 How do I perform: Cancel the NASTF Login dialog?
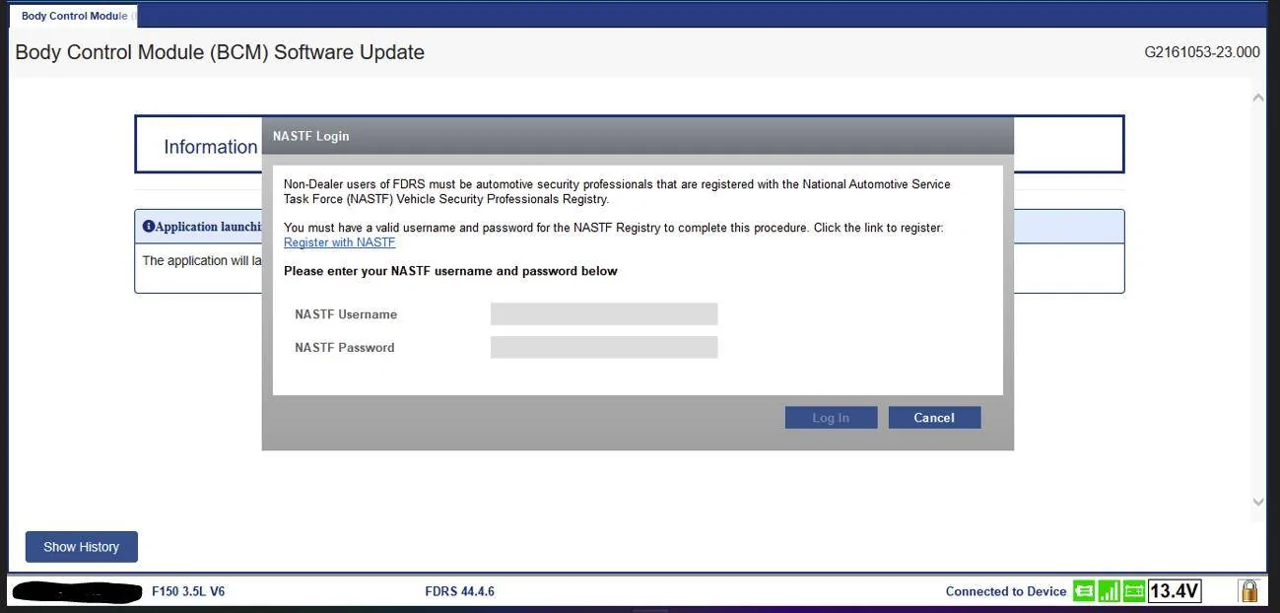pos(934,418)
